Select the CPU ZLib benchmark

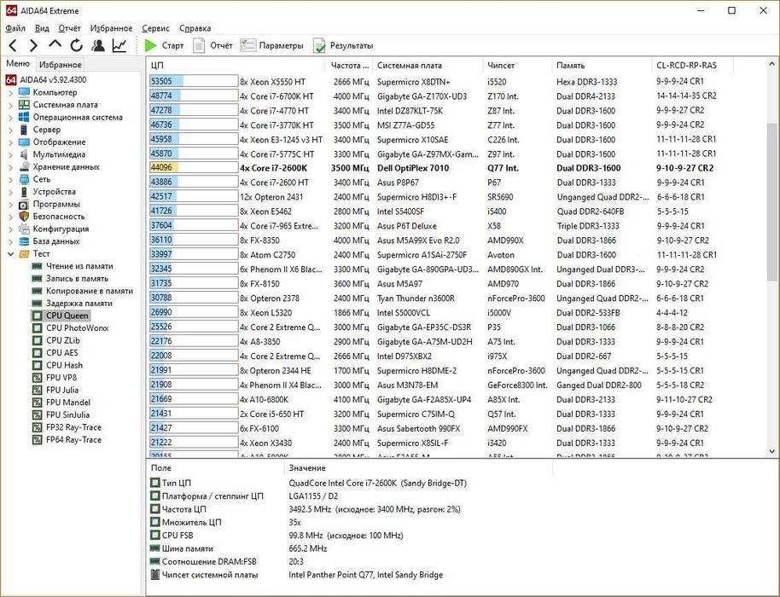(x=62, y=340)
